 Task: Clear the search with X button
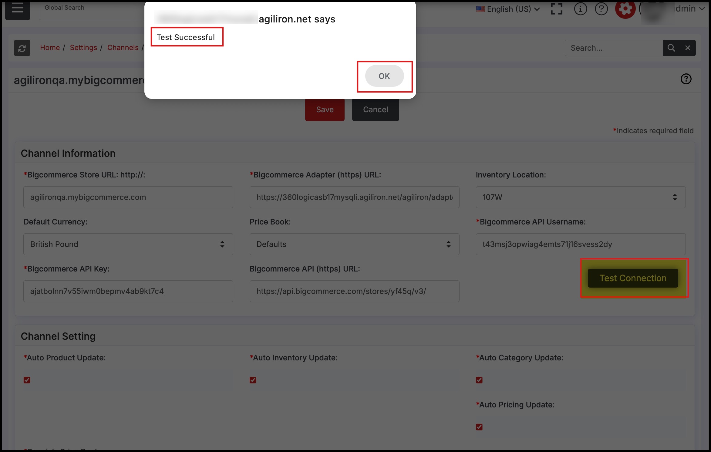point(688,48)
